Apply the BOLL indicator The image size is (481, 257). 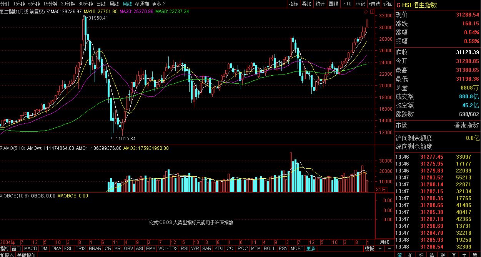point(270,249)
